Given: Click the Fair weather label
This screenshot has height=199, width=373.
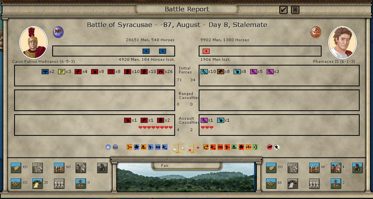Looking at the screenshot, I should point(165,165).
